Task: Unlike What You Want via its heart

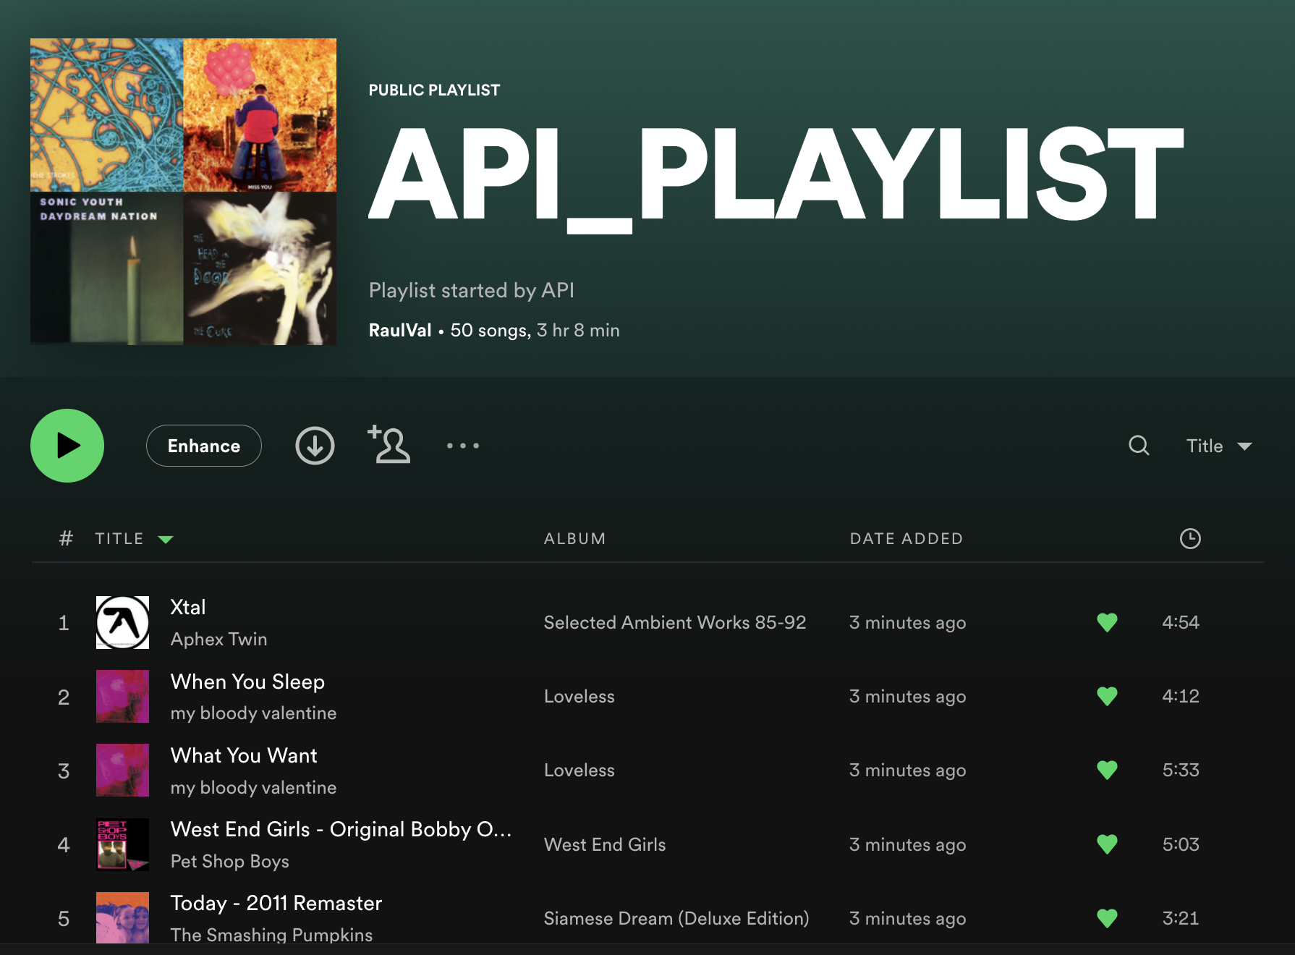Action: (1107, 770)
